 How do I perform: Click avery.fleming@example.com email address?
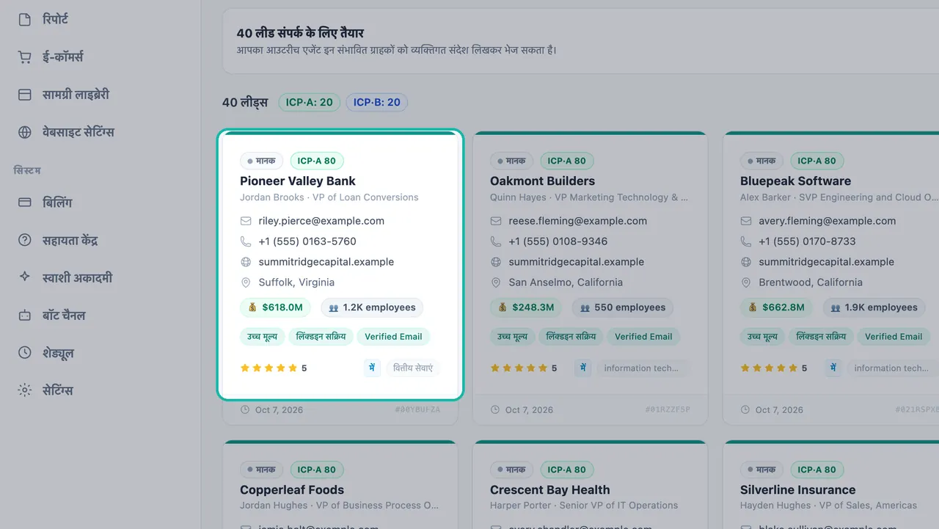pos(827,221)
